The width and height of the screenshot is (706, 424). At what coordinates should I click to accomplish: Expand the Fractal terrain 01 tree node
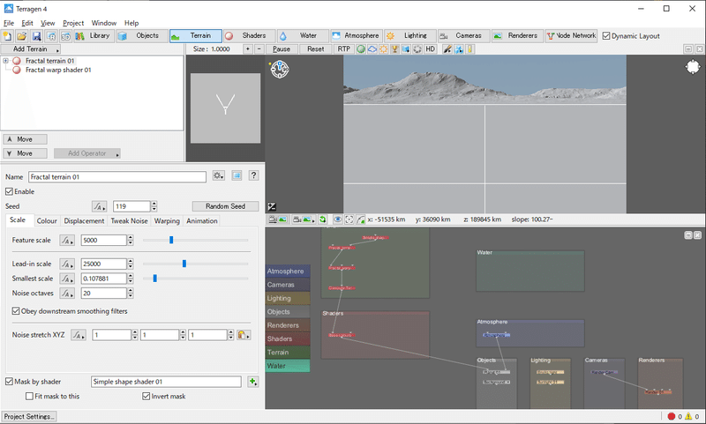coord(5,61)
